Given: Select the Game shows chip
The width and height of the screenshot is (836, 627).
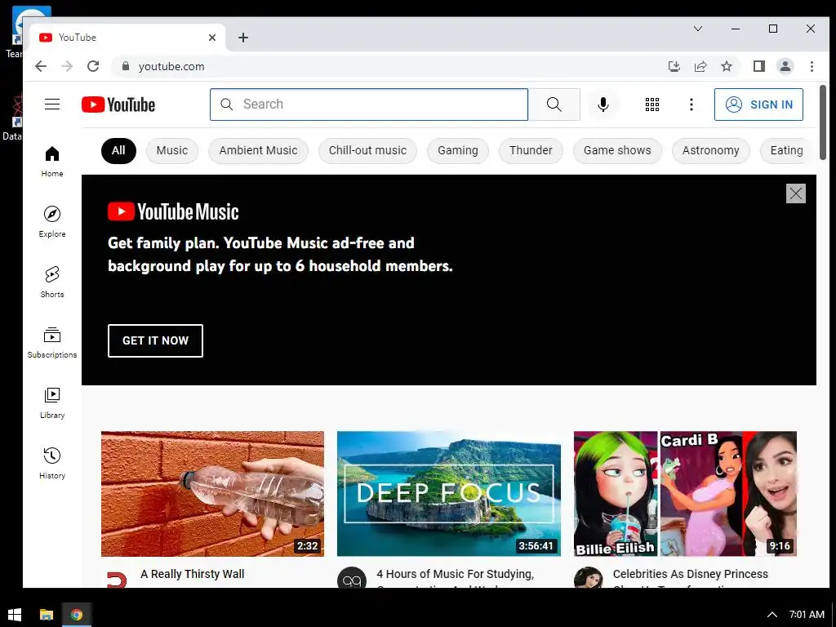Looking at the screenshot, I should point(617,150).
